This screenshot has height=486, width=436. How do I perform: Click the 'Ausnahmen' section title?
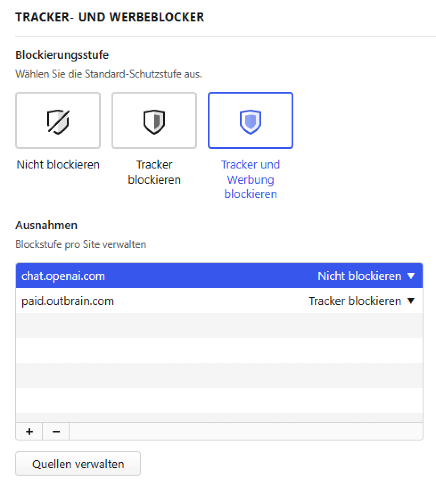[x=46, y=225]
